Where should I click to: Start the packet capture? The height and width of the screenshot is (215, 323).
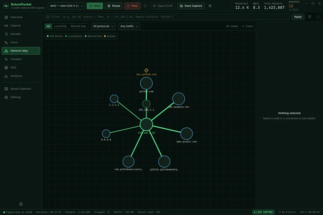point(95,6)
